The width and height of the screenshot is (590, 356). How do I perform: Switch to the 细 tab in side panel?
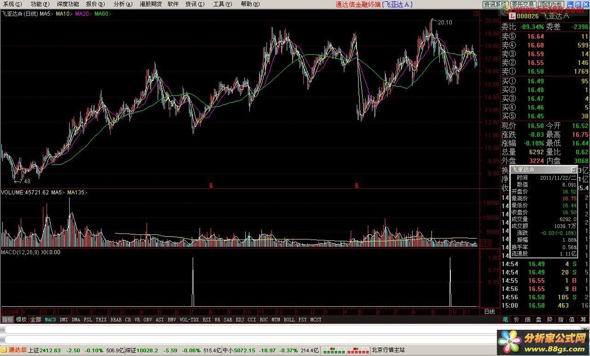coord(528,319)
